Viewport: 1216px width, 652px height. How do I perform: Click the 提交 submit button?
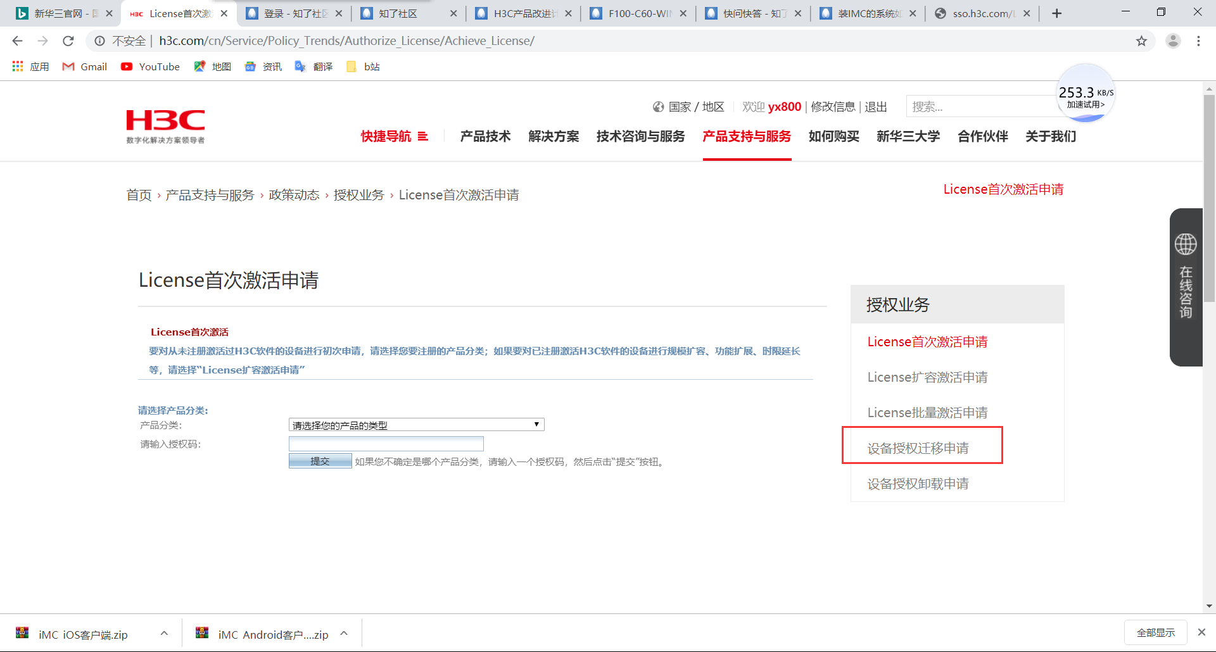click(320, 461)
